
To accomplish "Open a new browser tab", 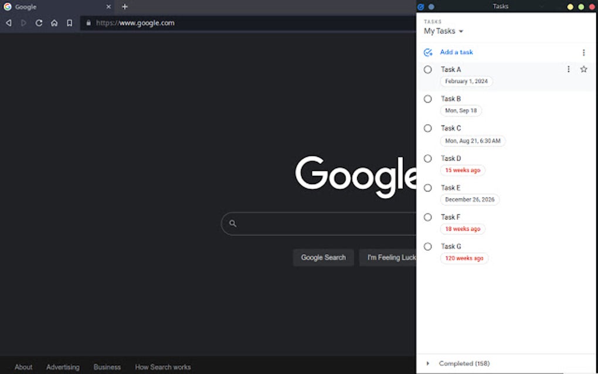I will pyautogui.click(x=124, y=6).
